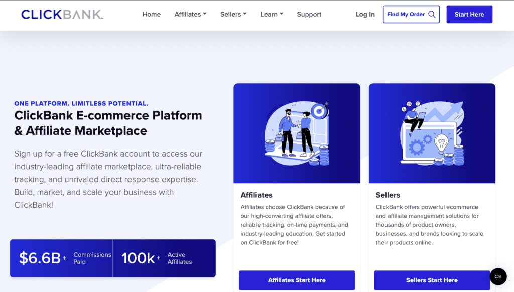
Task: Expand the Learn dropdown menu
Action: click(x=272, y=14)
